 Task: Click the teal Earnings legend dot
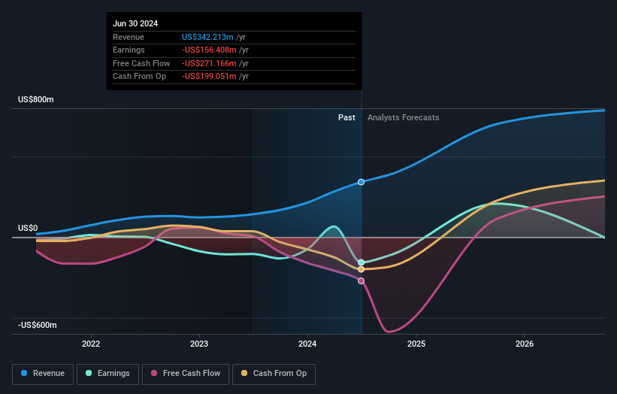click(89, 373)
